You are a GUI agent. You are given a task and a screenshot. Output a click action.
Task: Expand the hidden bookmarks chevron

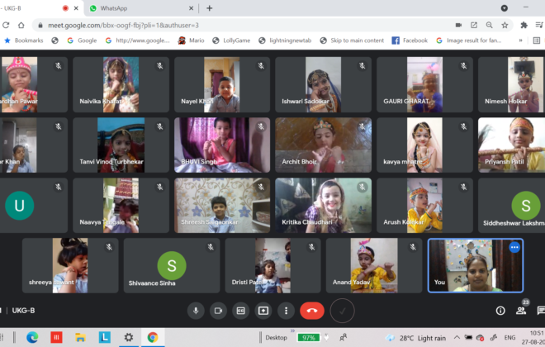point(520,40)
